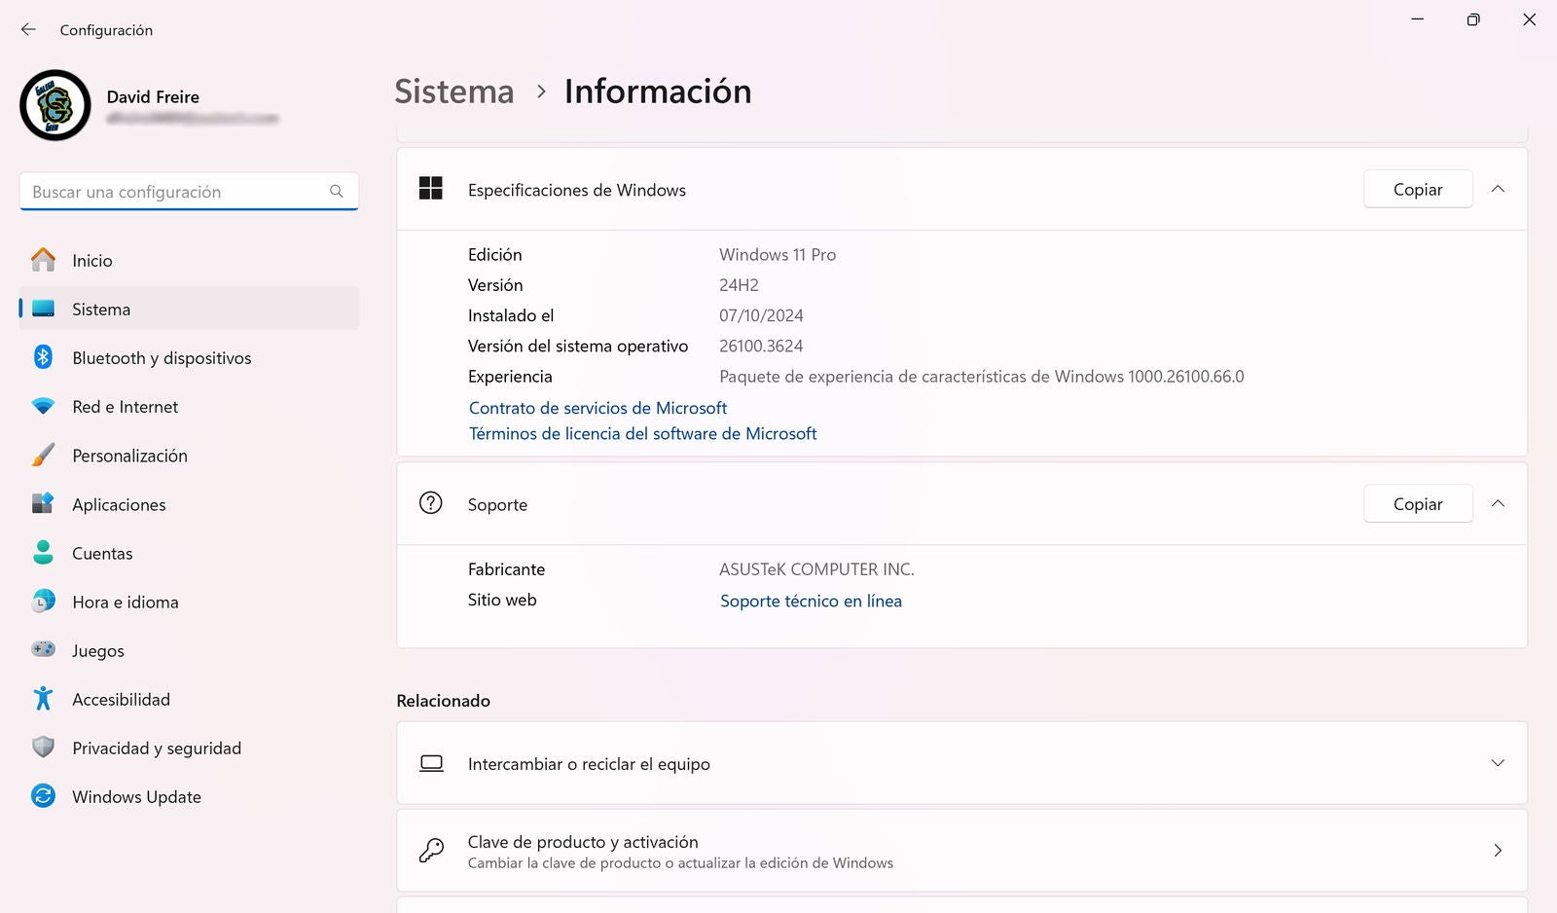This screenshot has height=913, width=1557.
Task: Click the back arrow in Configuración header
Action: click(28, 30)
